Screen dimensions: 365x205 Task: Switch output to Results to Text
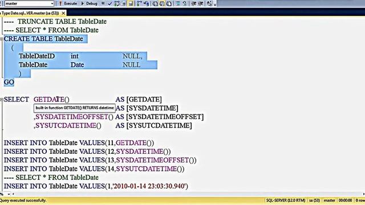[x=155, y=3]
